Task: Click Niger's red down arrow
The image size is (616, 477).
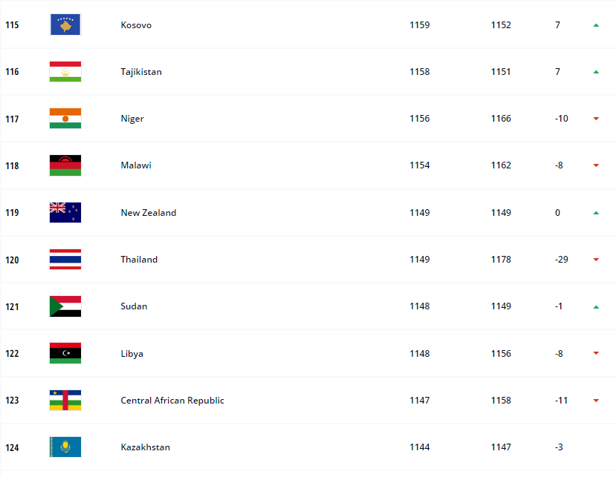Action: pyautogui.click(x=596, y=119)
